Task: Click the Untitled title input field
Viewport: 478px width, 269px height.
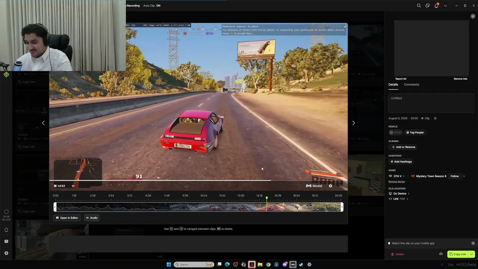Action: [431, 102]
